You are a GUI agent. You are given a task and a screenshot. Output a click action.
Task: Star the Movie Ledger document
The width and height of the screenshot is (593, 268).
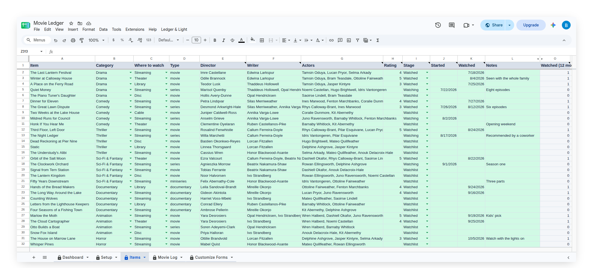(x=71, y=23)
